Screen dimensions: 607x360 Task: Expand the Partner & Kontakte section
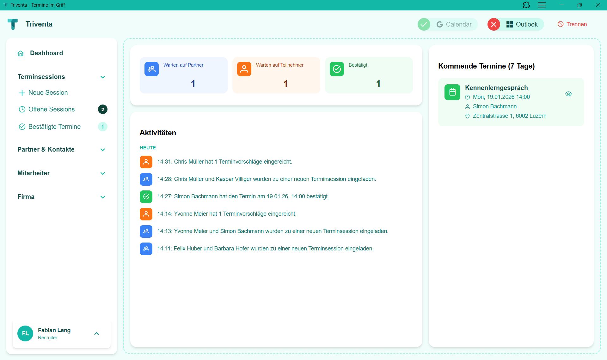(102, 149)
